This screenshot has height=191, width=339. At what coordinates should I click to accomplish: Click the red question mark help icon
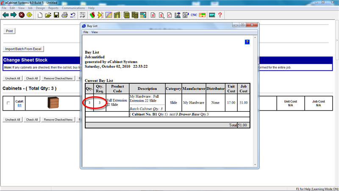[220, 15]
